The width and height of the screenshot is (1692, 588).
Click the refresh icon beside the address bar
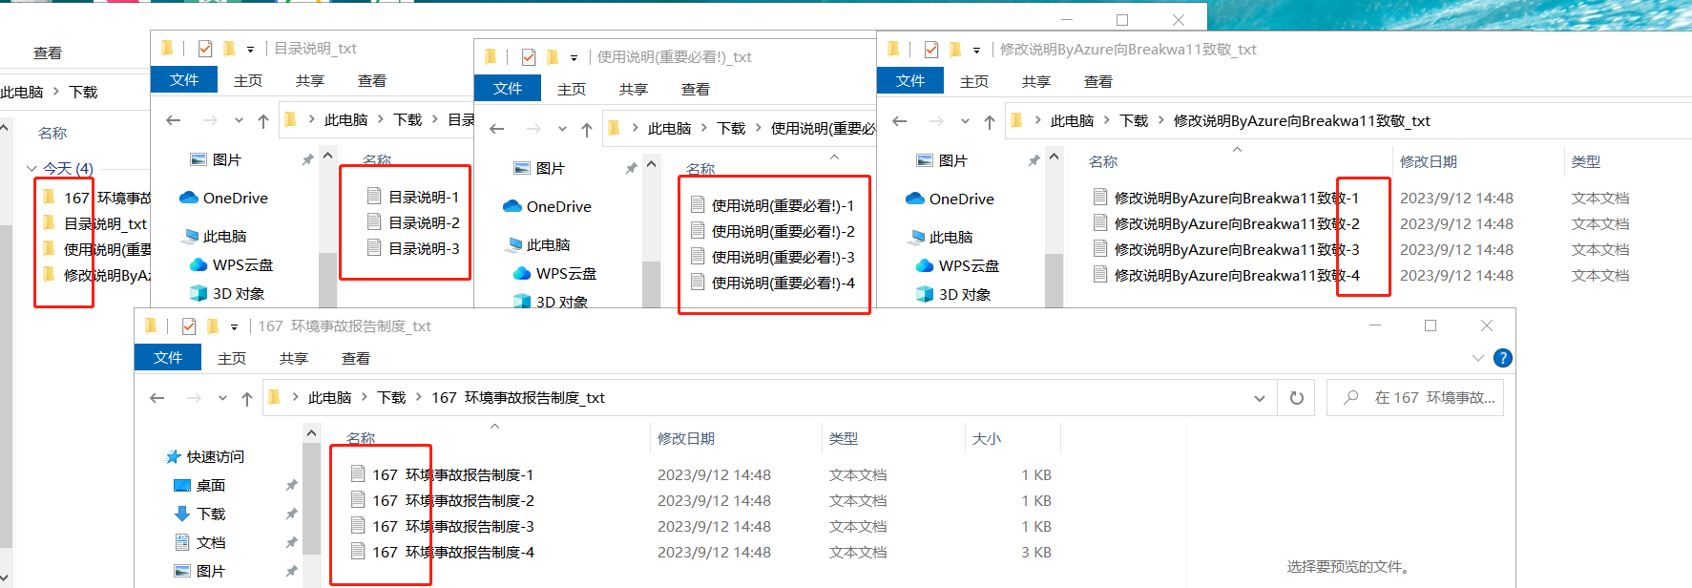(1296, 398)
